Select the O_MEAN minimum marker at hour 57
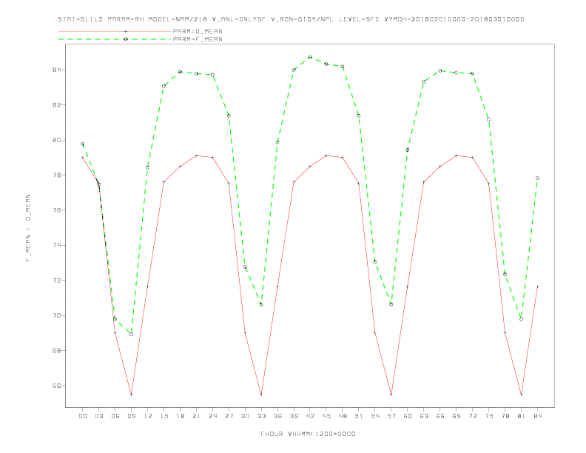 pos(391,395)
